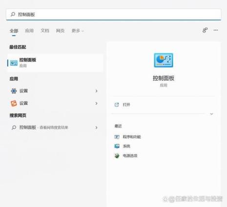Click the Sogou S 设置 icon

[14, 103]
